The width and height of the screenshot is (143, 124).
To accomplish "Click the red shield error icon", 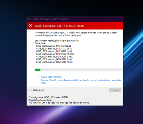I will (x=30, y=26).
